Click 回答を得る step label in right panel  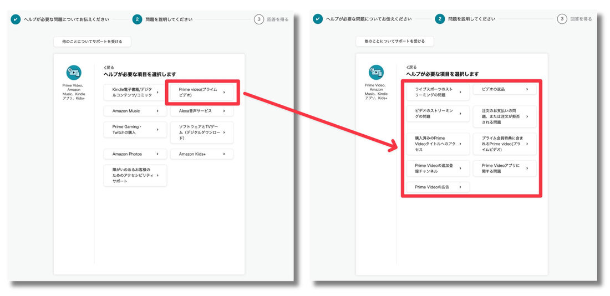(x=581, y=19)
